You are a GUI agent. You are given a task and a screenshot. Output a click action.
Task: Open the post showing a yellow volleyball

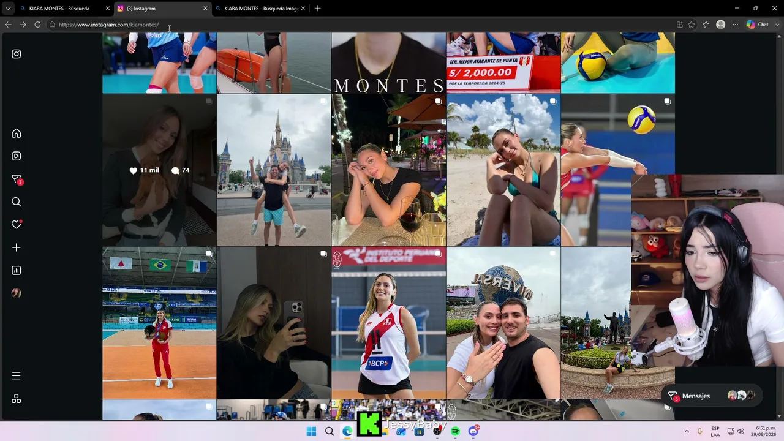click(617, 63)
